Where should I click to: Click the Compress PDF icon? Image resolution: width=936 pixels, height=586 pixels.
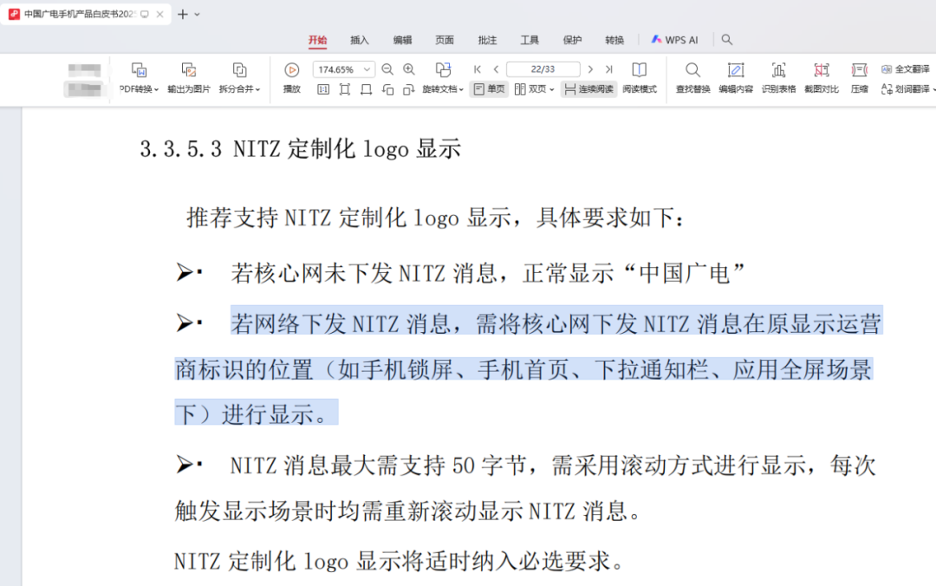[x=859, y=70]
